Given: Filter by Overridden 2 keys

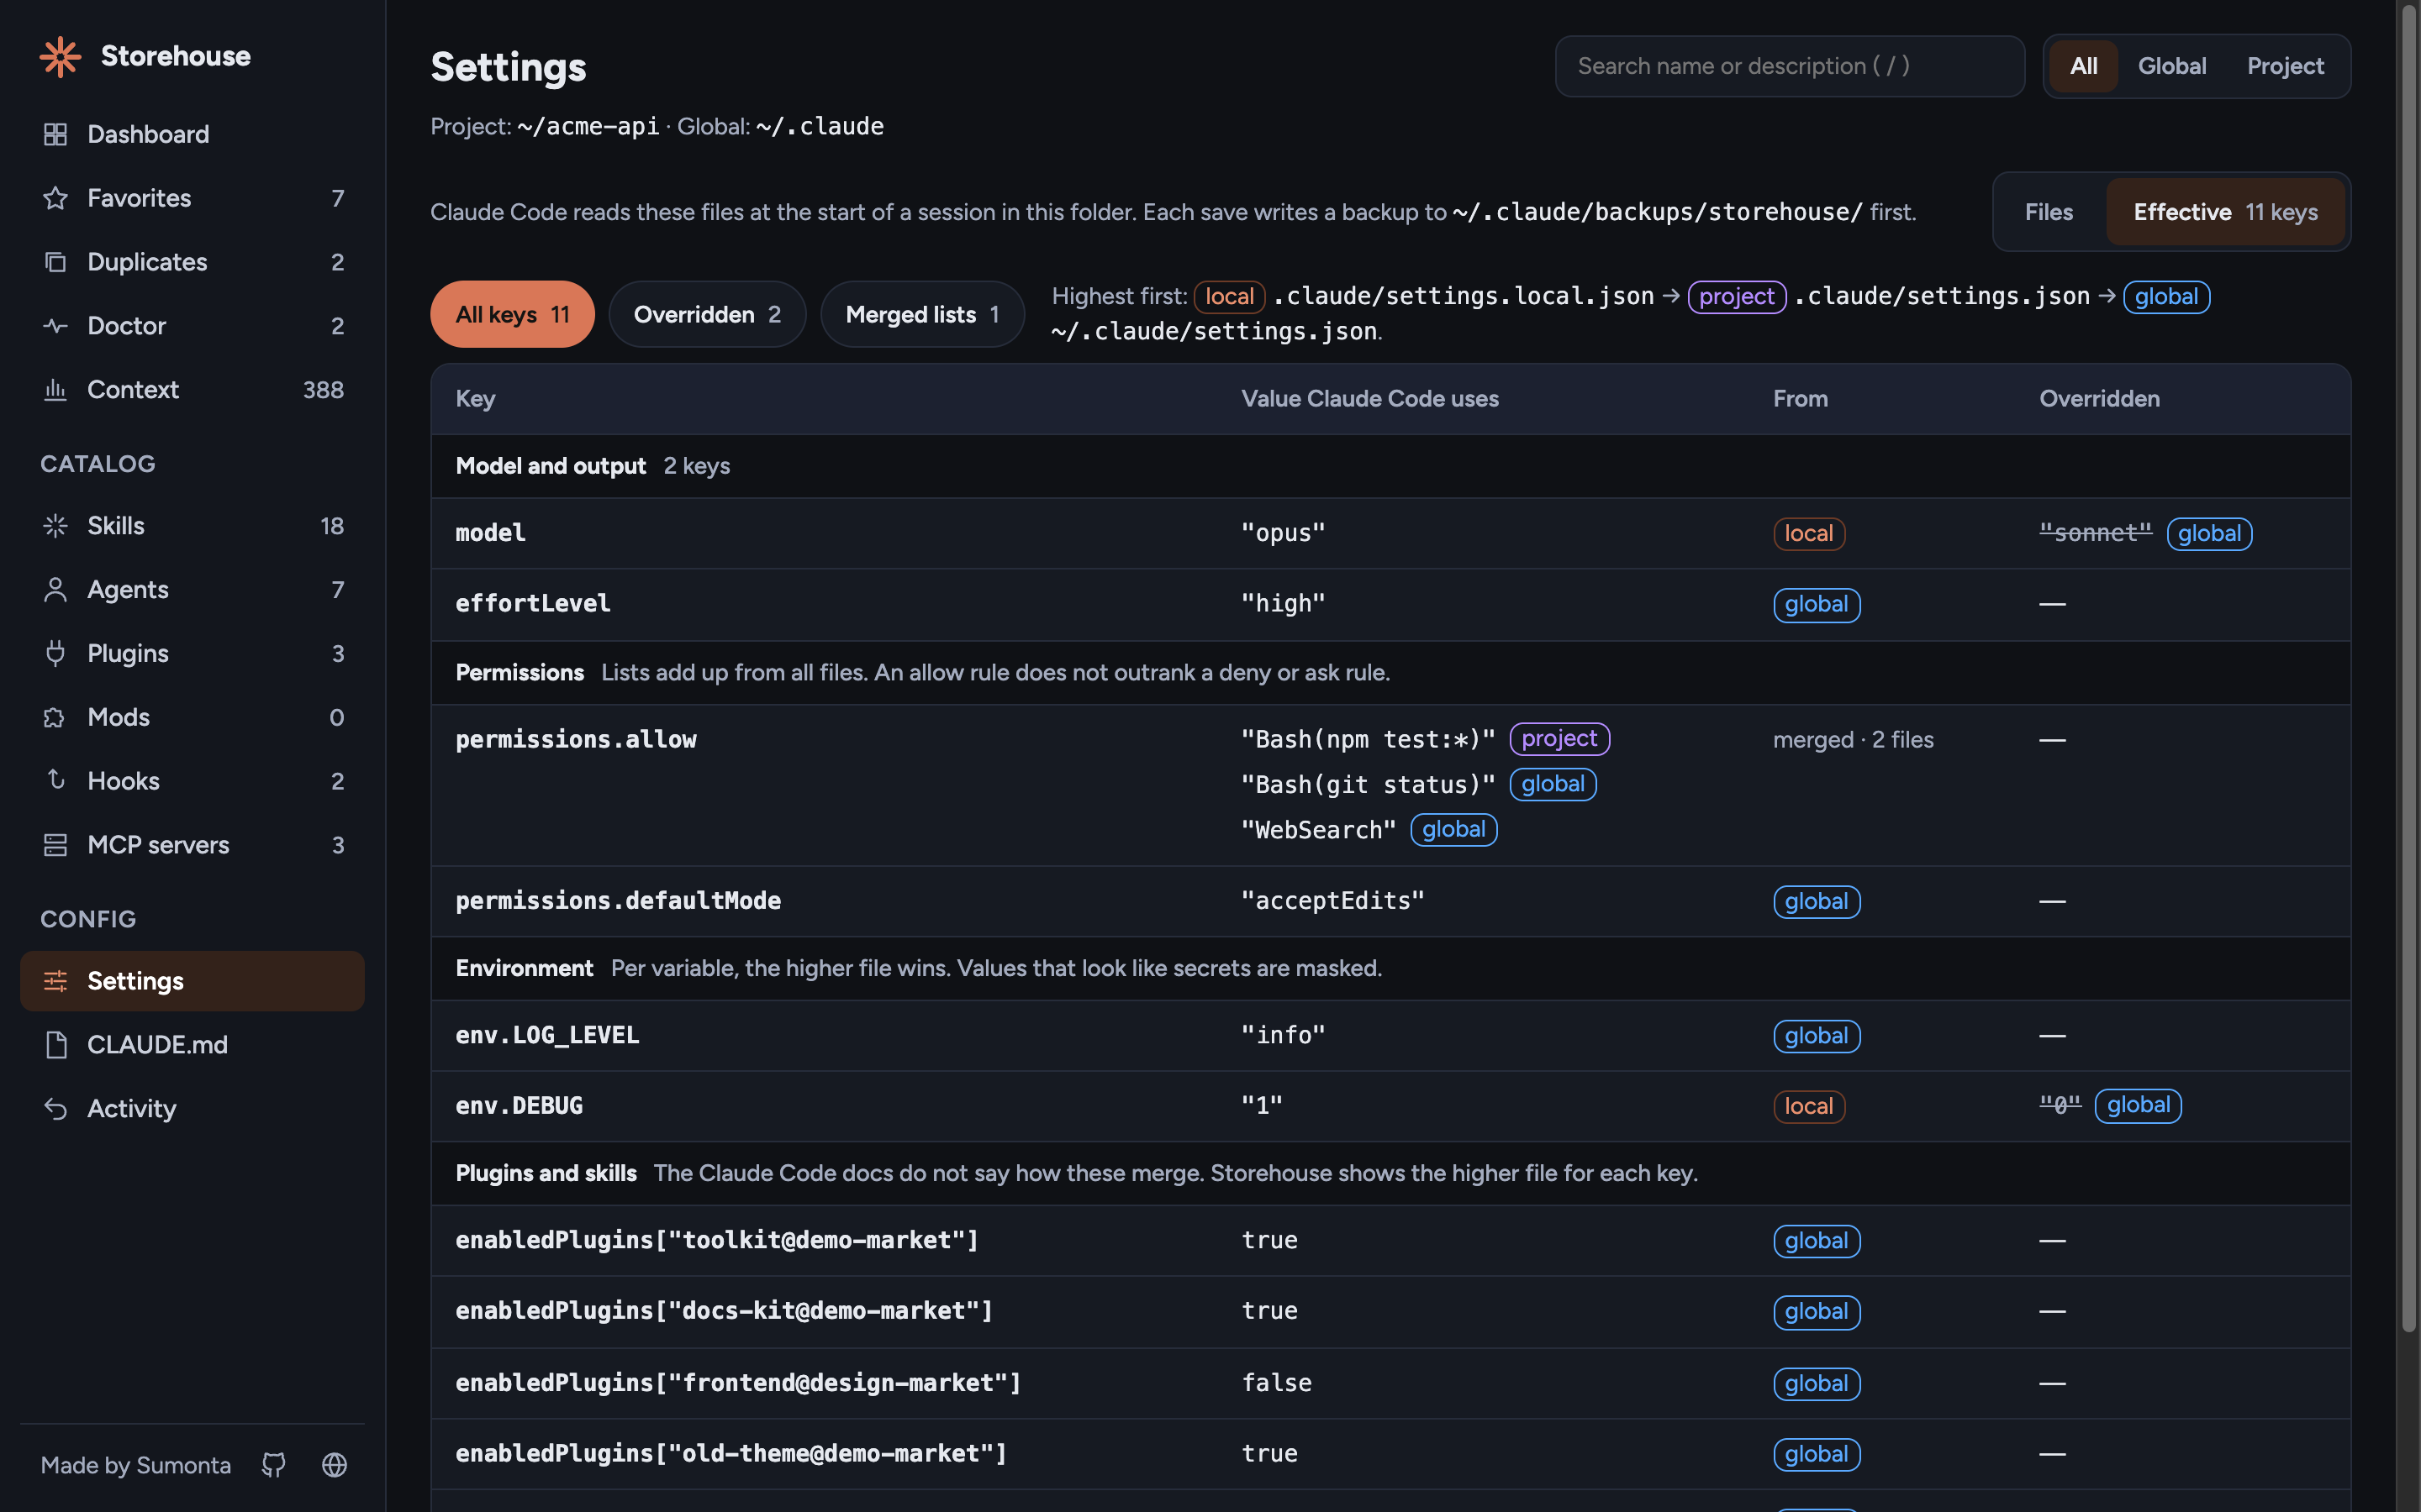Looking at the screenshot, I should click(706, 314).
